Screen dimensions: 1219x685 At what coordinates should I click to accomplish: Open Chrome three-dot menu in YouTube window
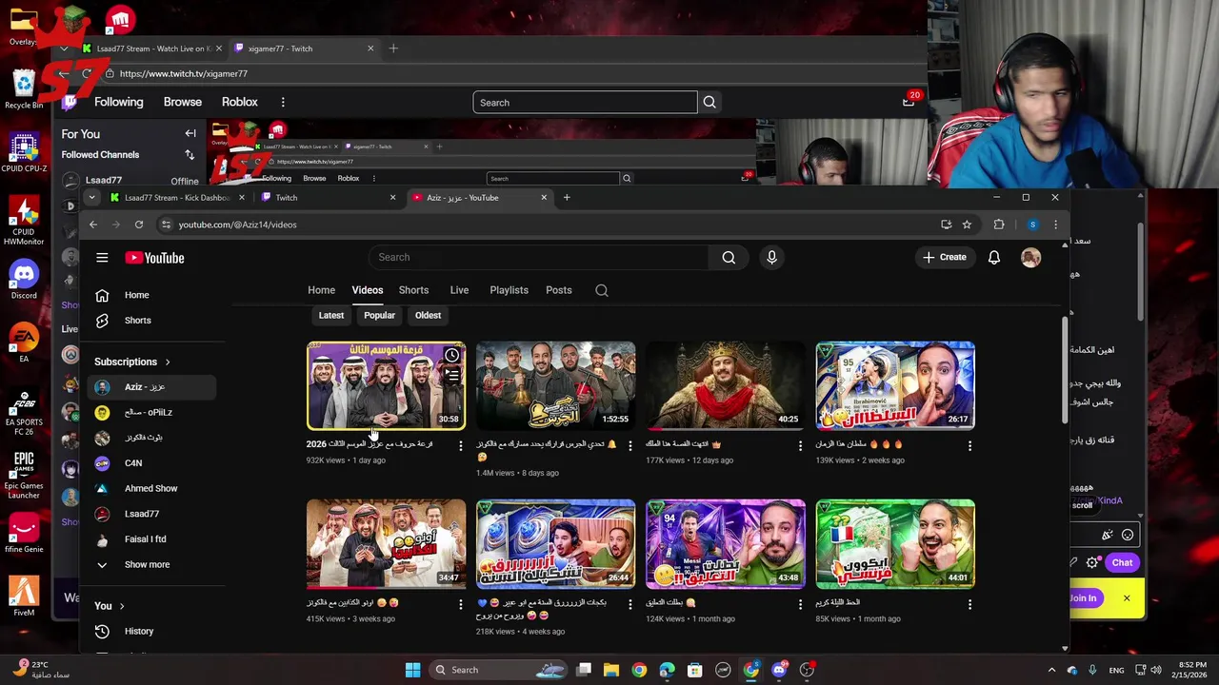coord(1055,225)
